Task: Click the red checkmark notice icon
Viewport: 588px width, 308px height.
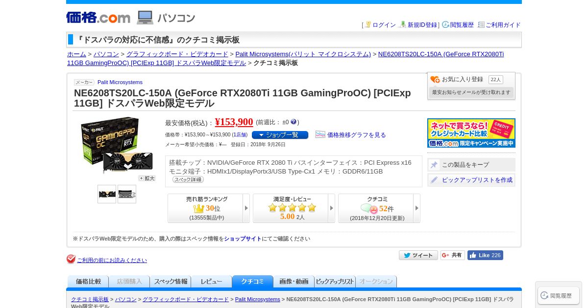Action: (x=71, y=259)
